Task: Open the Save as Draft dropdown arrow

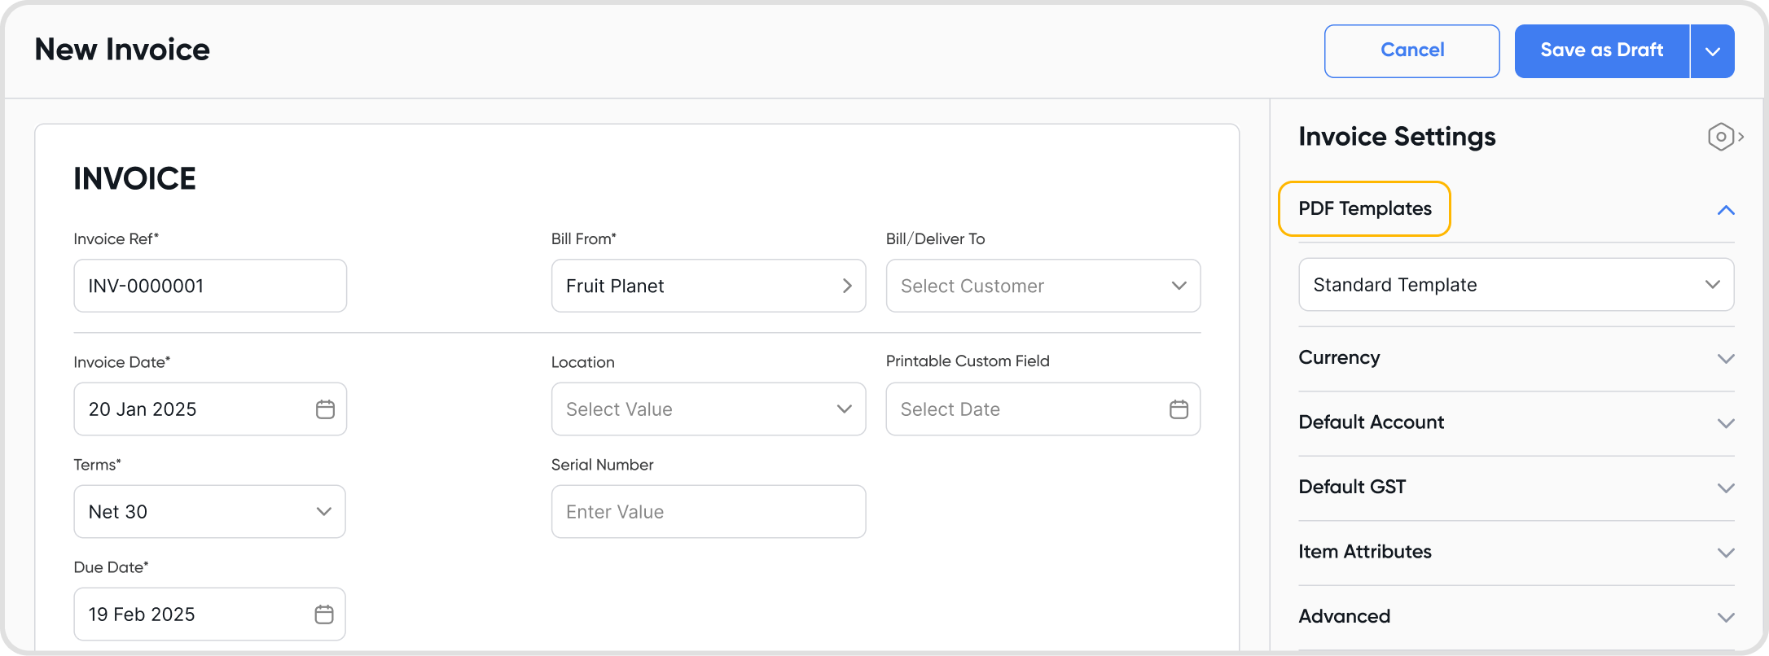Action: pos(1713,51)
